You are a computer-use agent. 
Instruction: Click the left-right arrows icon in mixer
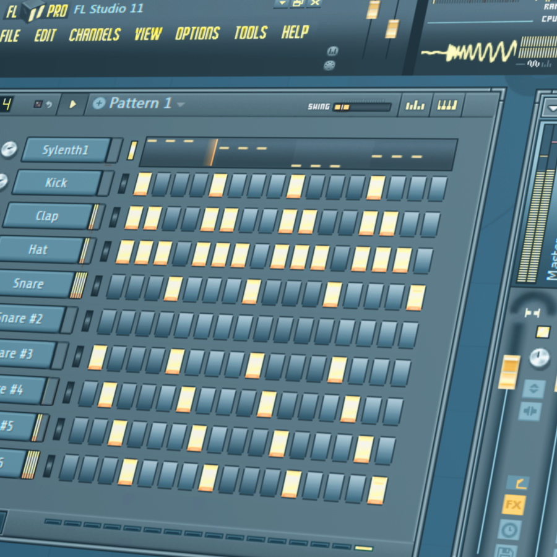(530, 412)
